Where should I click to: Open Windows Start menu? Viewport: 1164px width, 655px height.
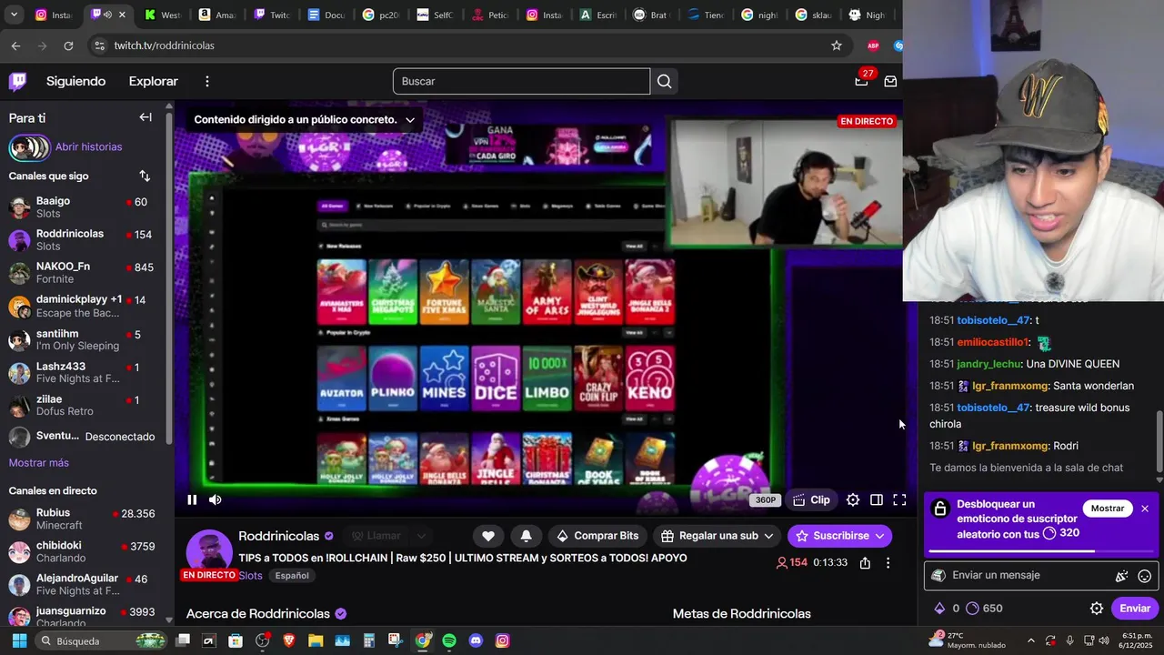pyautogui.click(x=19, y=640)
